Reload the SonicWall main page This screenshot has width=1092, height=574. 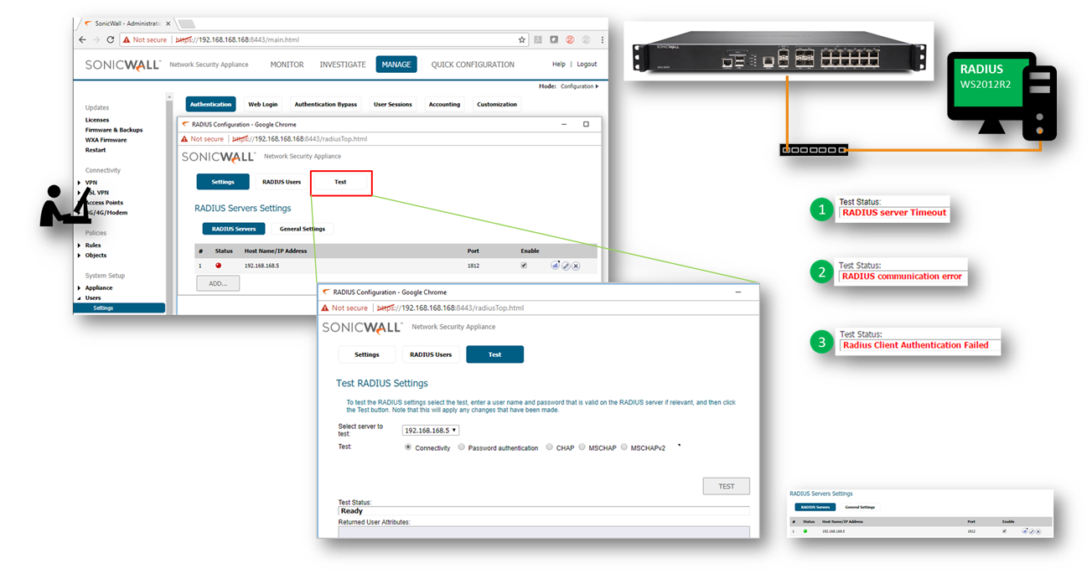click(110, 39)
